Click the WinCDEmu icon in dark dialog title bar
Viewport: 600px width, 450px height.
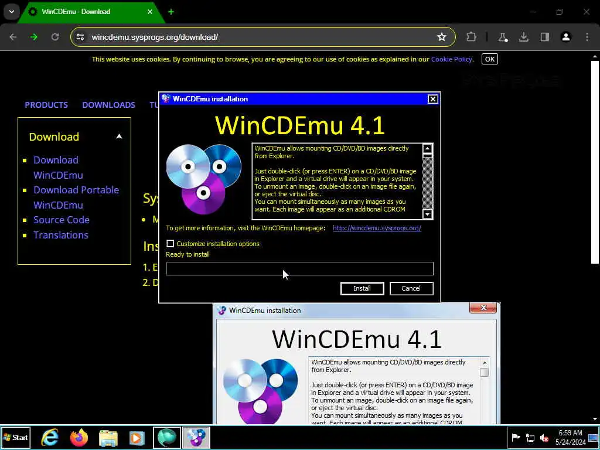pyautogui.click(x=166, y=98)
